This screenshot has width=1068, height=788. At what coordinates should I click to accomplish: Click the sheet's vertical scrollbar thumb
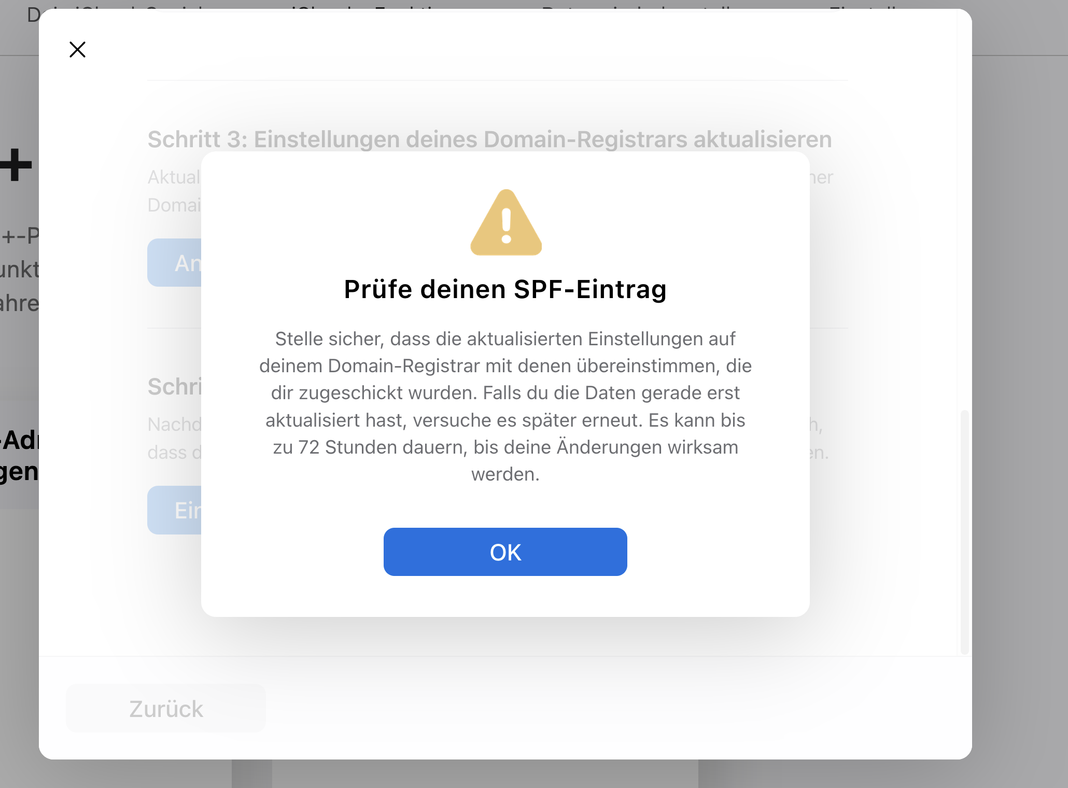[x=964, y=531]
